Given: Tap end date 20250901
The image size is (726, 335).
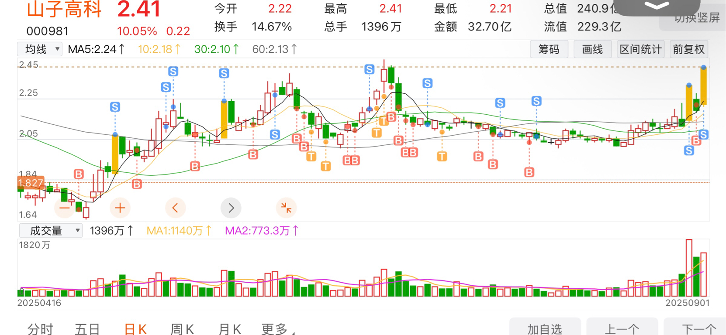Looking at the screenshot, I should pos(688,303).
